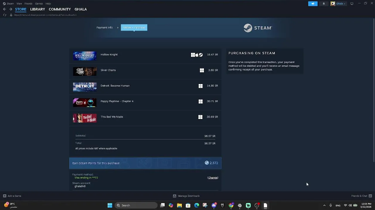375x210 pixels.
Task: Open Microsoft Edge from taskbar
Action: (197, 205)
